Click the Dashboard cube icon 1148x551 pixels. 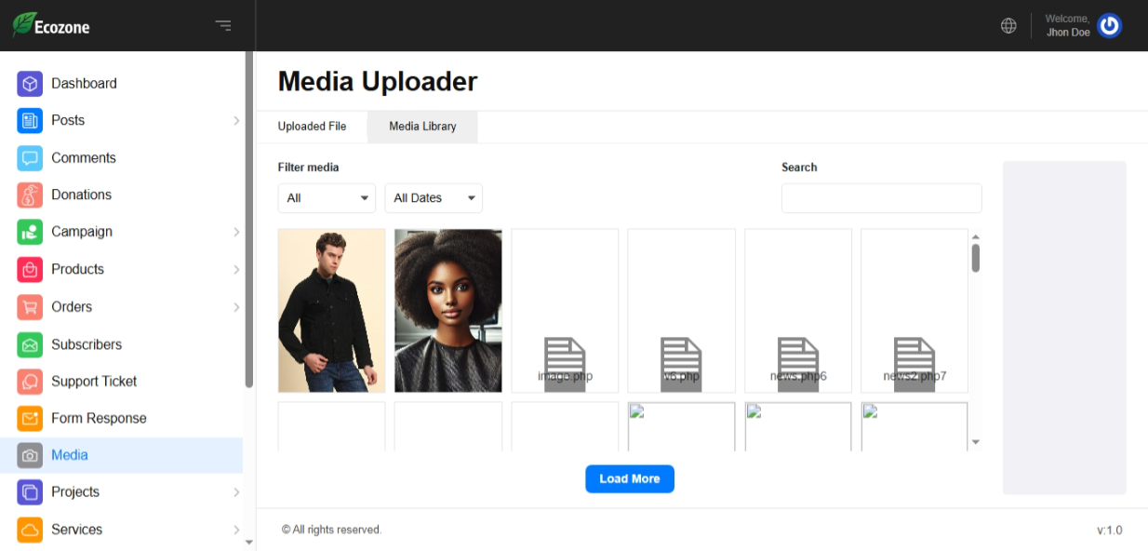[30, 84]
